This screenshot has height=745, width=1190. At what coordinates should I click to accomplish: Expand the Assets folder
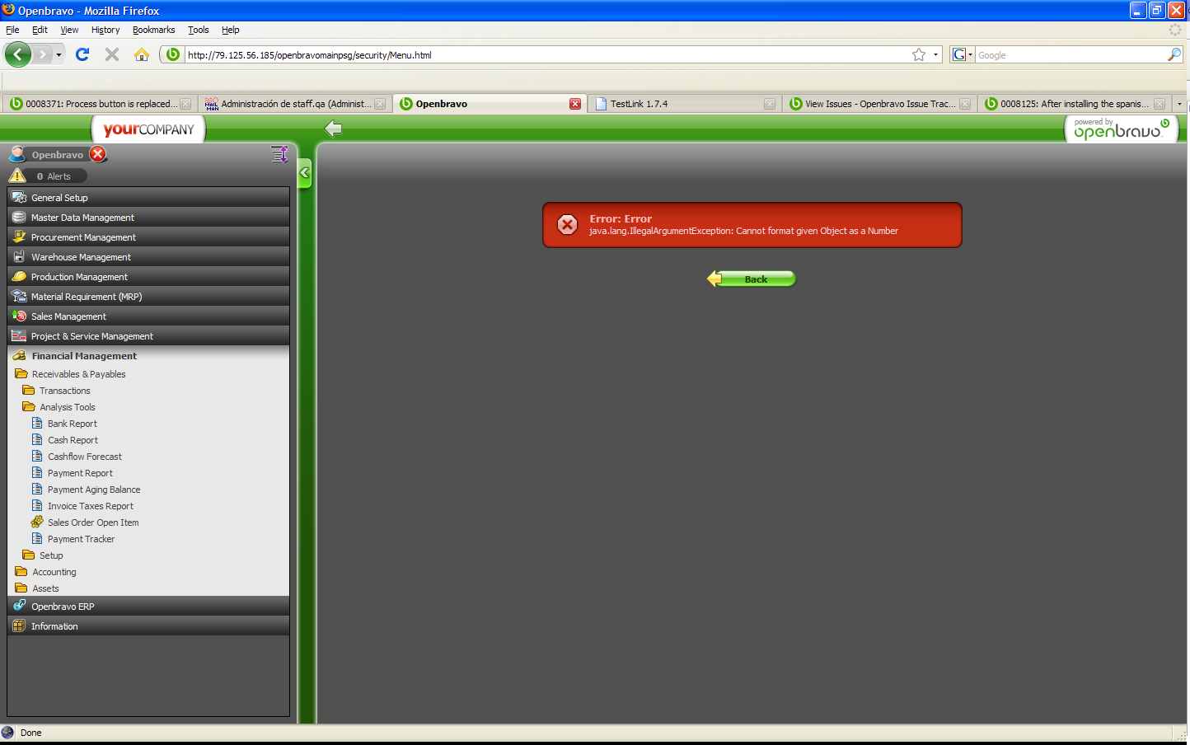(x=38, y=588)
